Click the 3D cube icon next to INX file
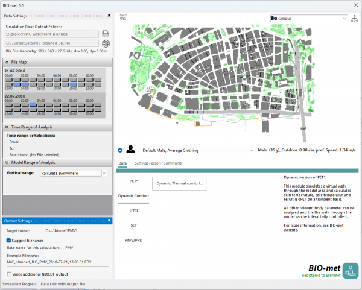 [104, 43]
